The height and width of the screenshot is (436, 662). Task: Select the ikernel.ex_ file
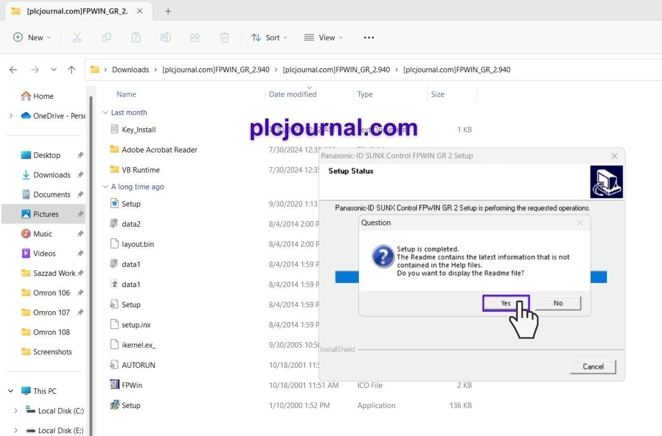(133, 345)
